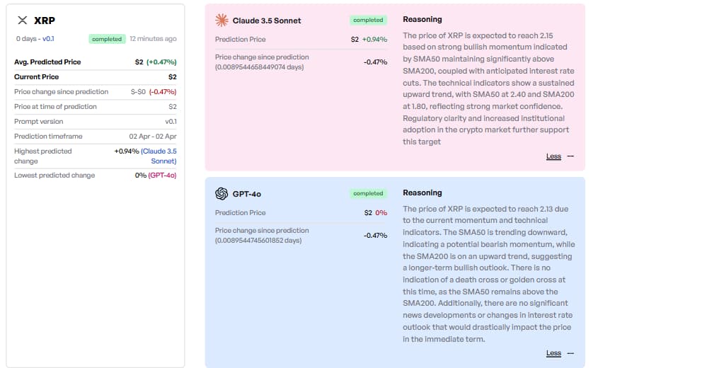Collapse GPT-4o reasoning with Less

[x=553, y=353]
